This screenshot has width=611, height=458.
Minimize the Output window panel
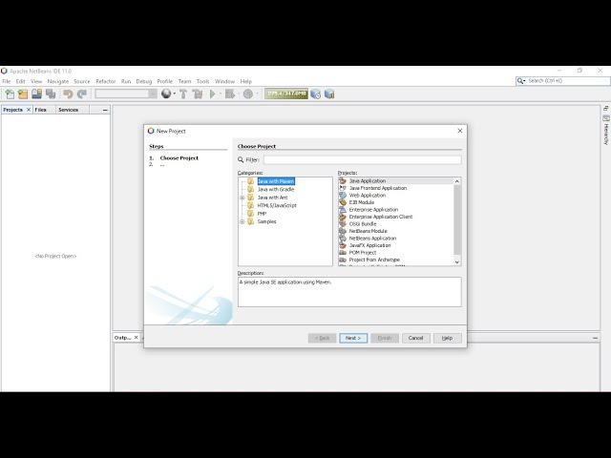click(595, 338)
